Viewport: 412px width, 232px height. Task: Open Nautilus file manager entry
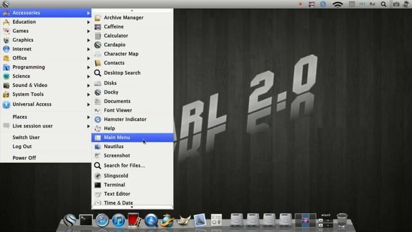[132, 146]
